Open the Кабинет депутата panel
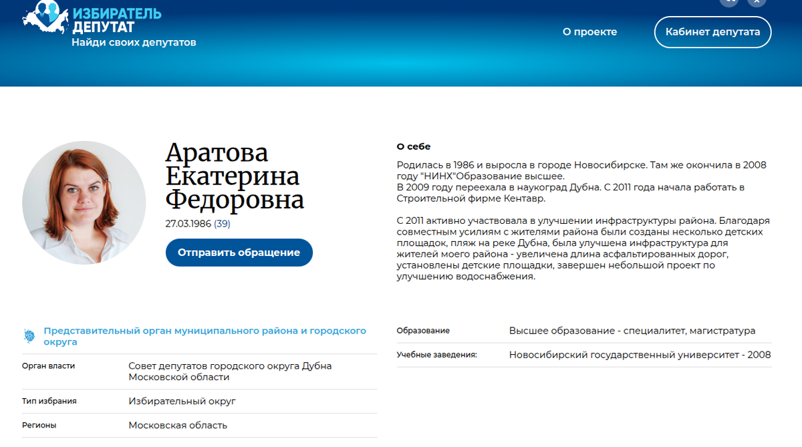 [712, 31]
